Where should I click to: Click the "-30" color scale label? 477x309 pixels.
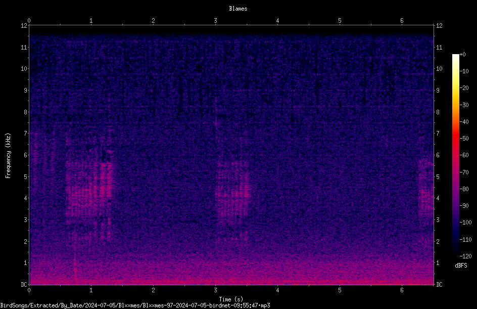tap(464, 105)
